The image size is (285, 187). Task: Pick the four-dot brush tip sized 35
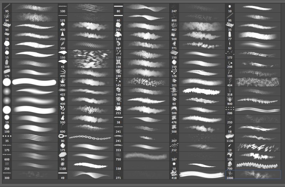[x=7, y=137]
